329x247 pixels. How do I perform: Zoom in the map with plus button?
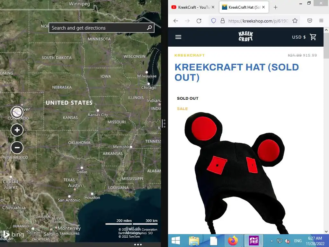[17, 130]
